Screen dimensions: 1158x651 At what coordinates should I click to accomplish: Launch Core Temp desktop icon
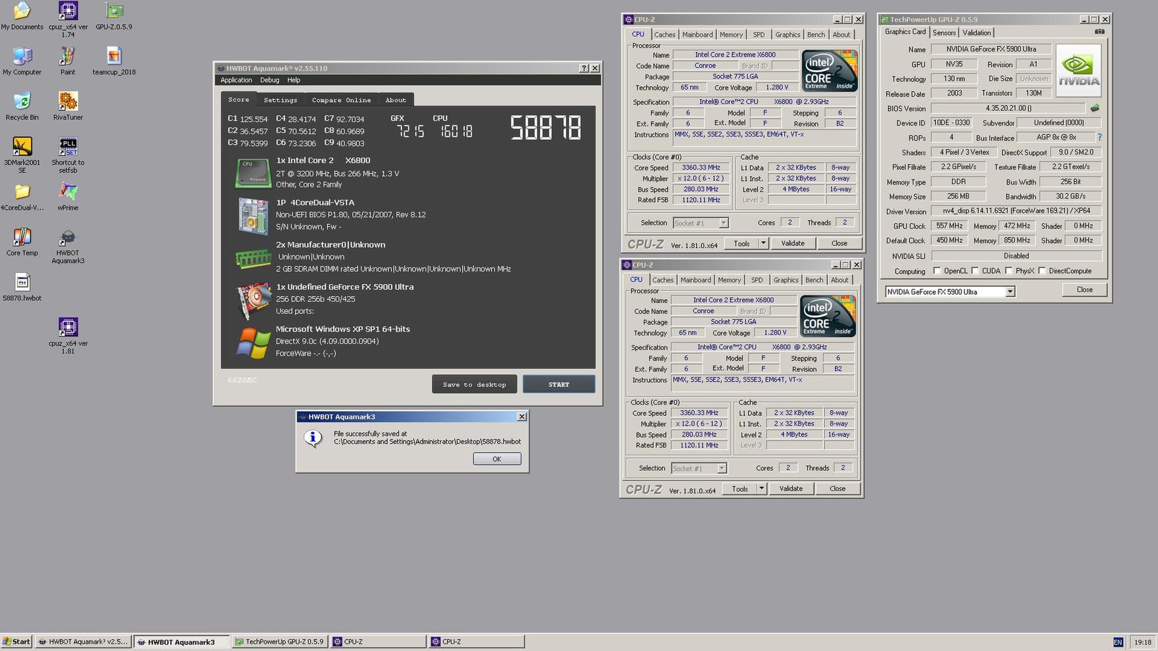click(22, 242)
